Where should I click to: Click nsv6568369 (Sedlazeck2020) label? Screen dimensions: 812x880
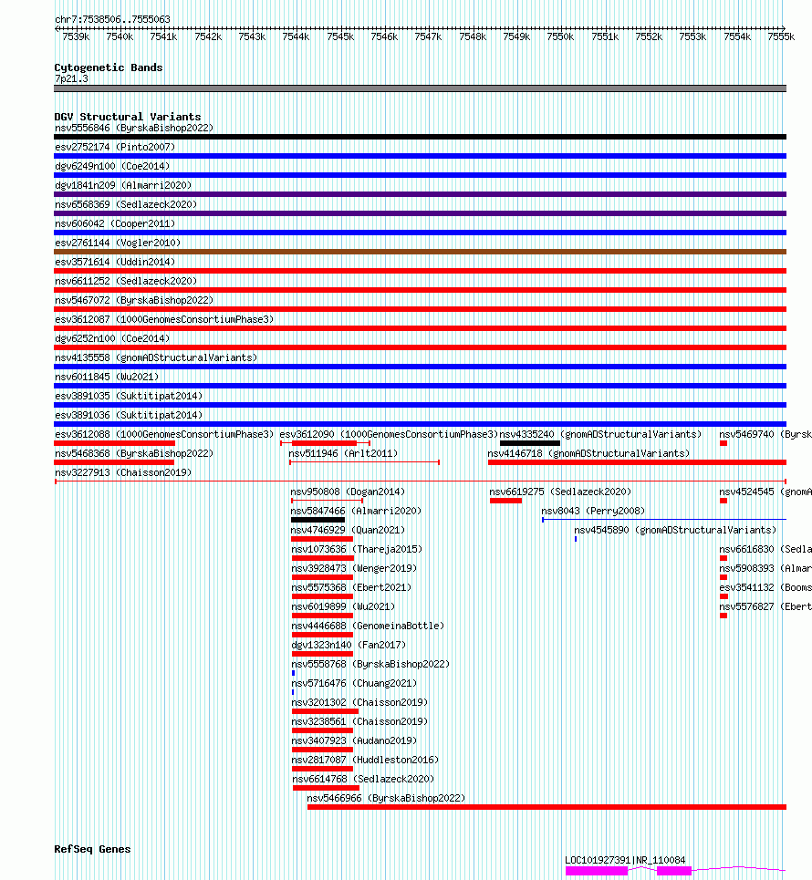point(126,204)
